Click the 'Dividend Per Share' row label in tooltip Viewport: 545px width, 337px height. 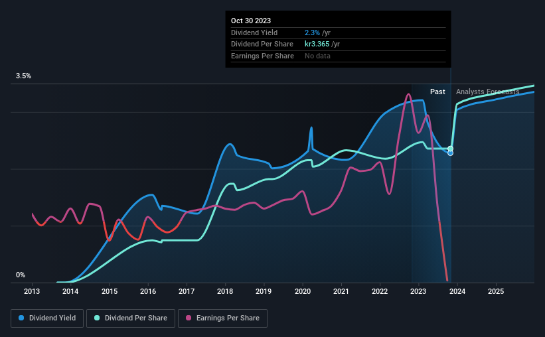point(262,44)
